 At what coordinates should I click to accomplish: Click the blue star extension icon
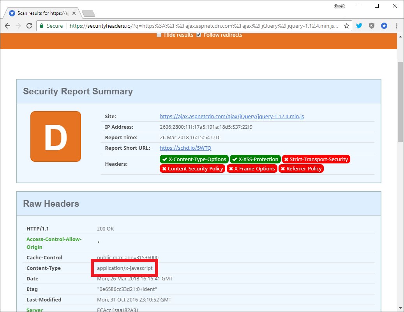coord(384,26)
